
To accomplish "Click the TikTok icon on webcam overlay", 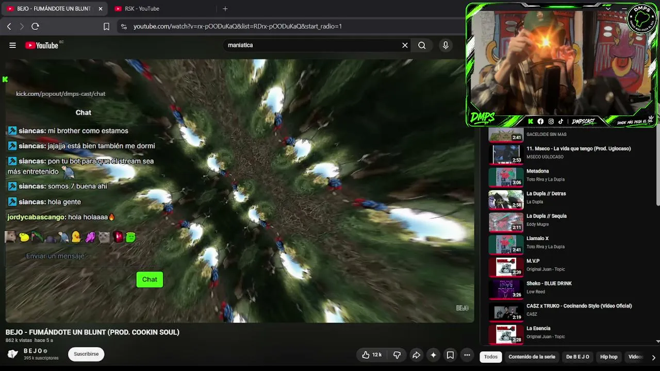I will click(560, 122).
